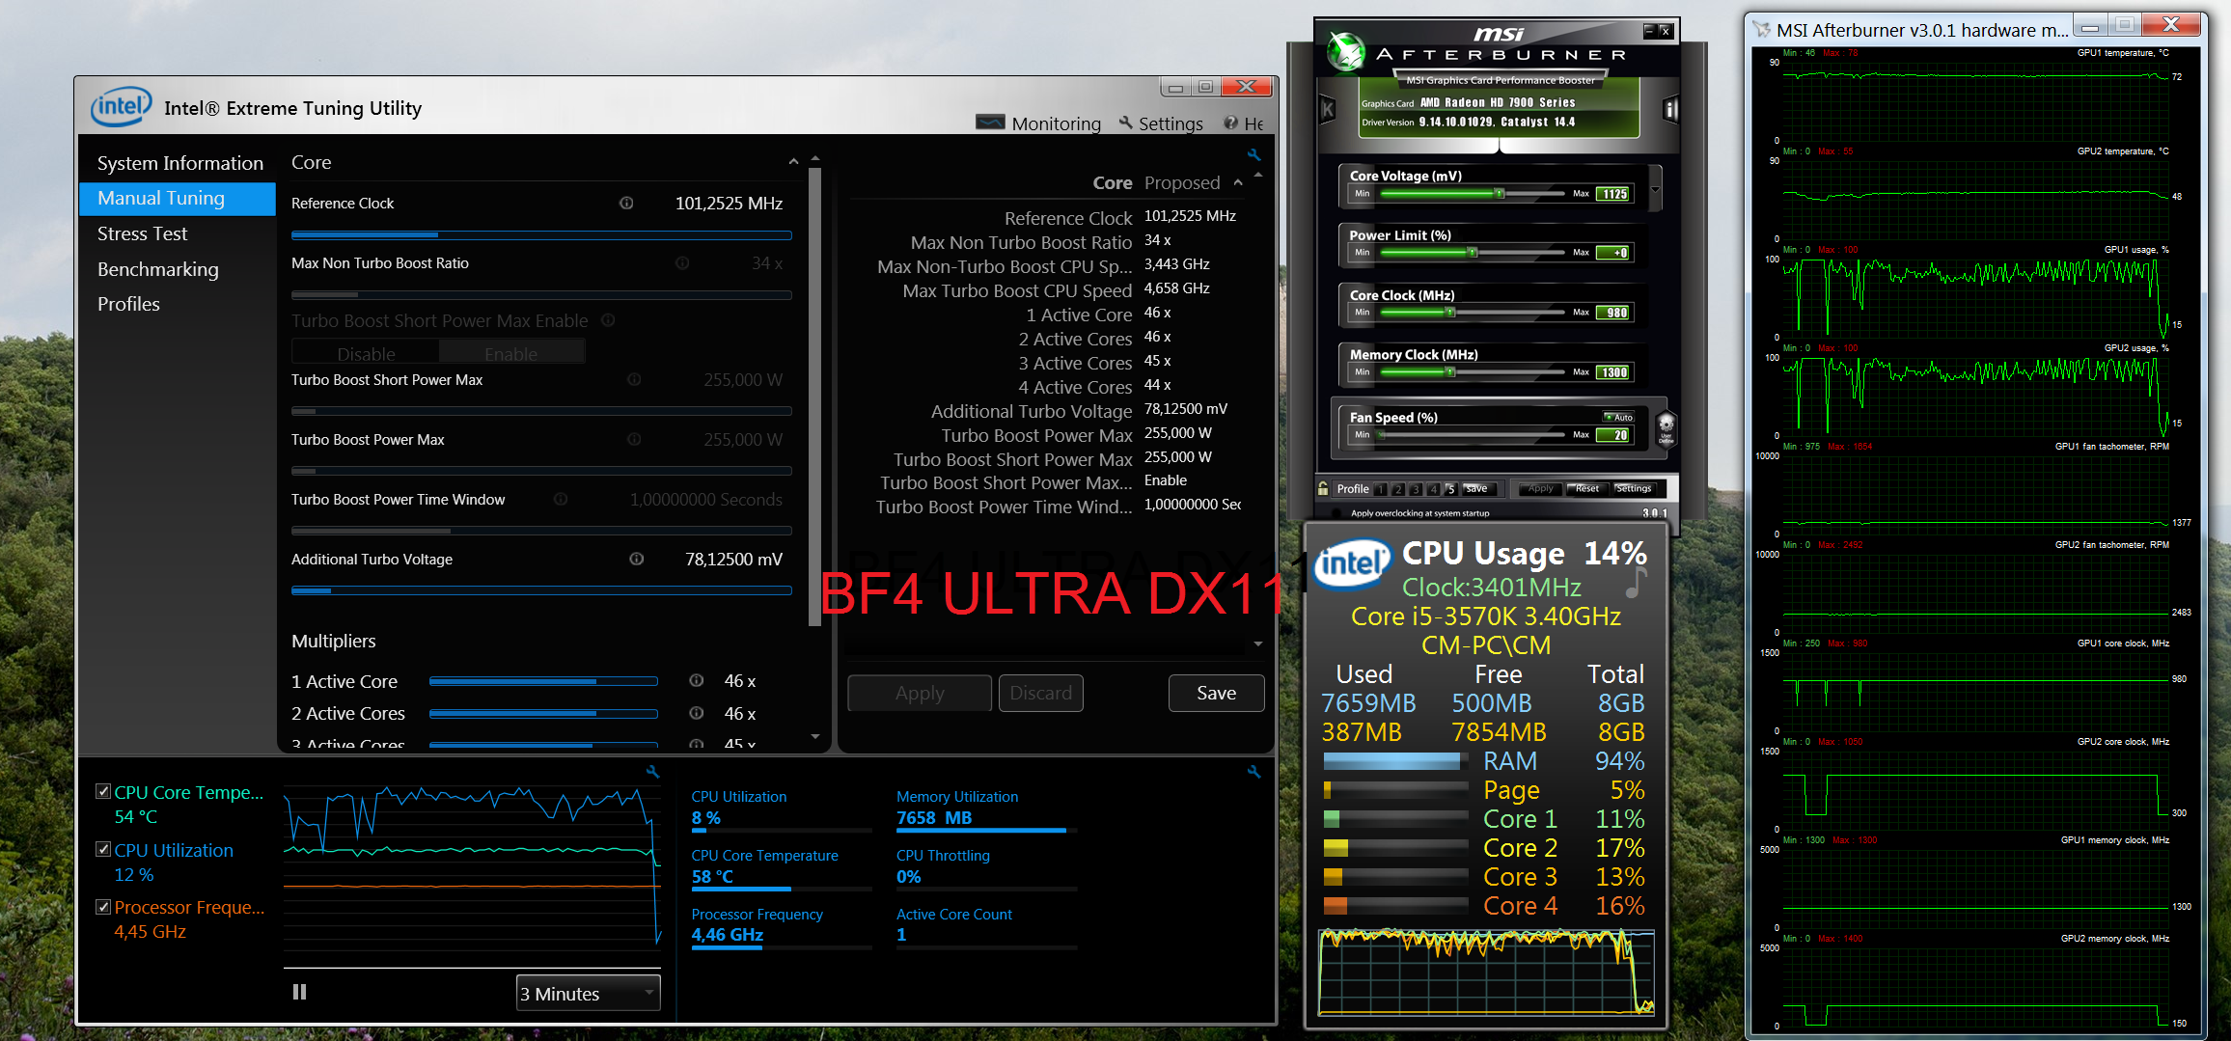
Task: Show info for Additional Turbo Voltage
Action: point(637,560)
